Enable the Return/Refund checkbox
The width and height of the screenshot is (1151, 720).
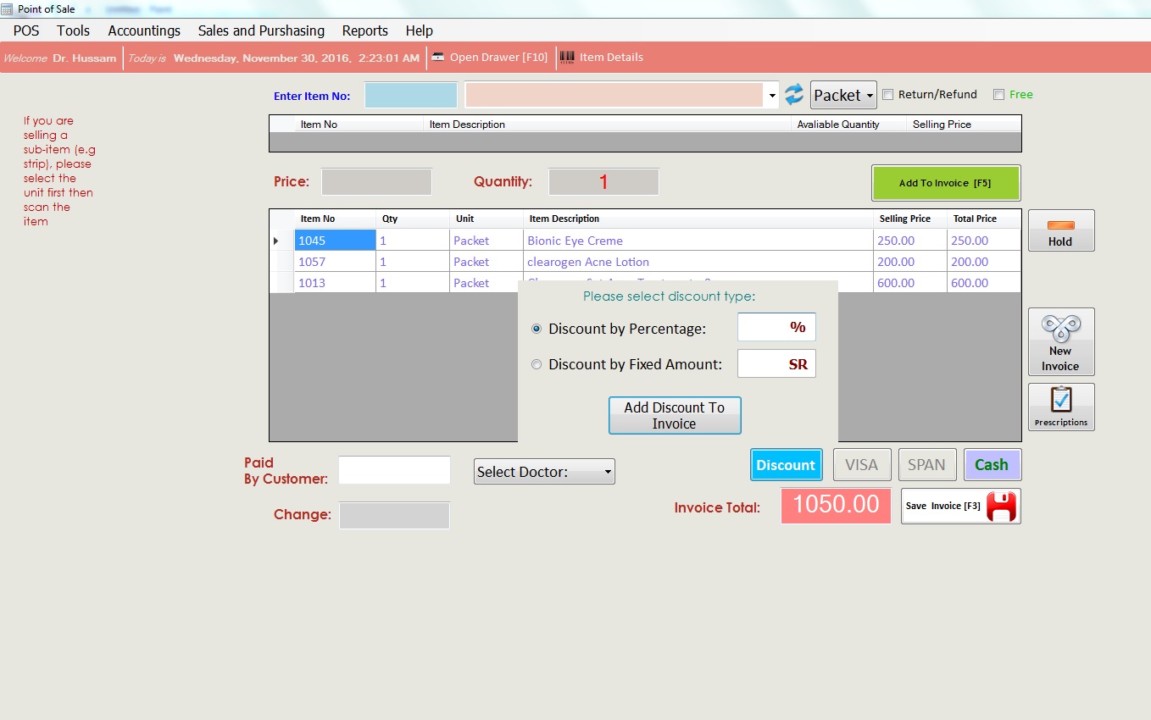888,95
